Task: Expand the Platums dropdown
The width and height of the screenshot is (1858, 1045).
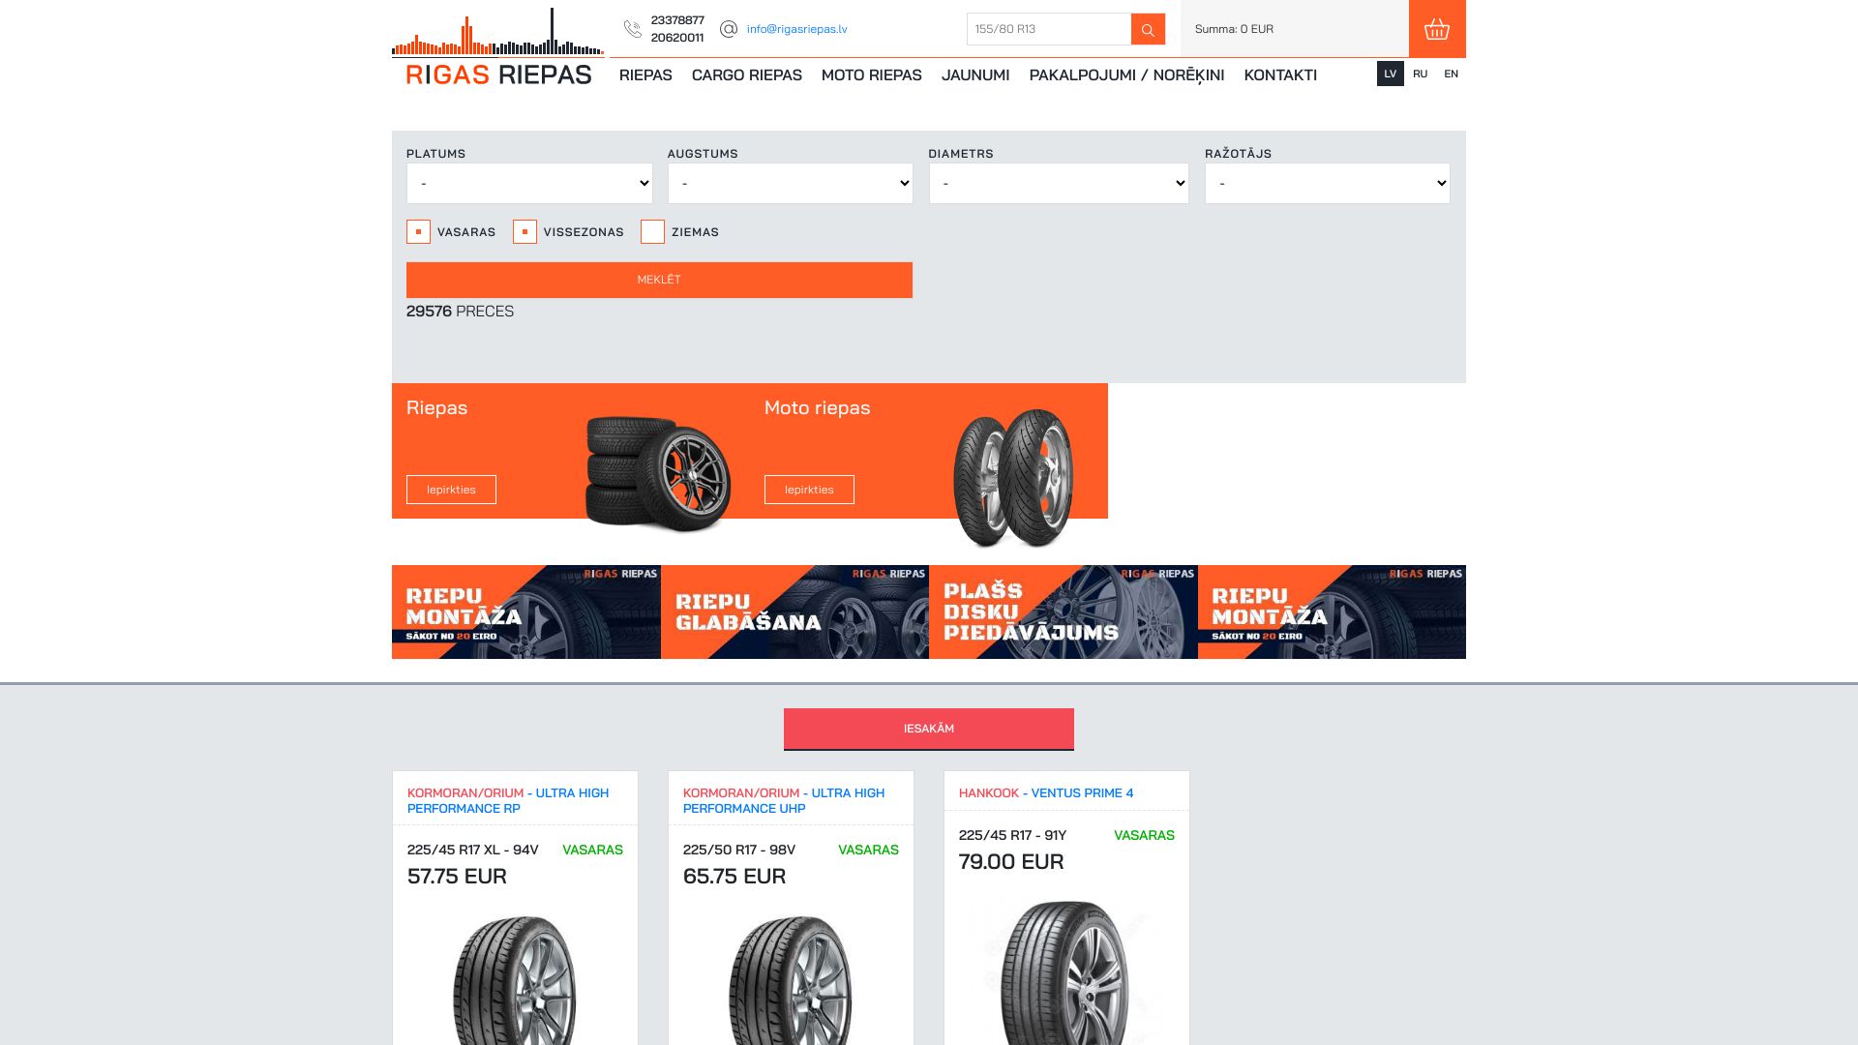Action: tap(529, 184)
